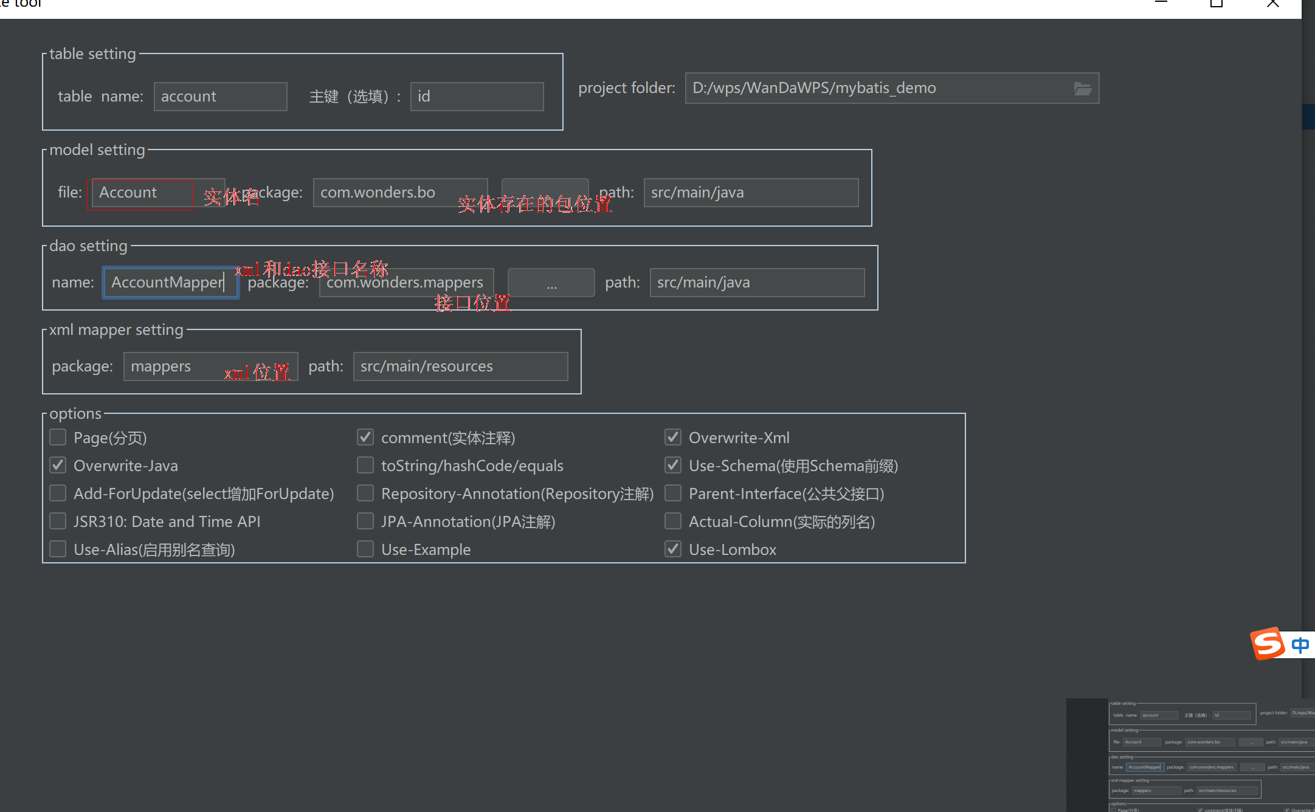
Task: Click the xml mapper path field
Action: 460,366
